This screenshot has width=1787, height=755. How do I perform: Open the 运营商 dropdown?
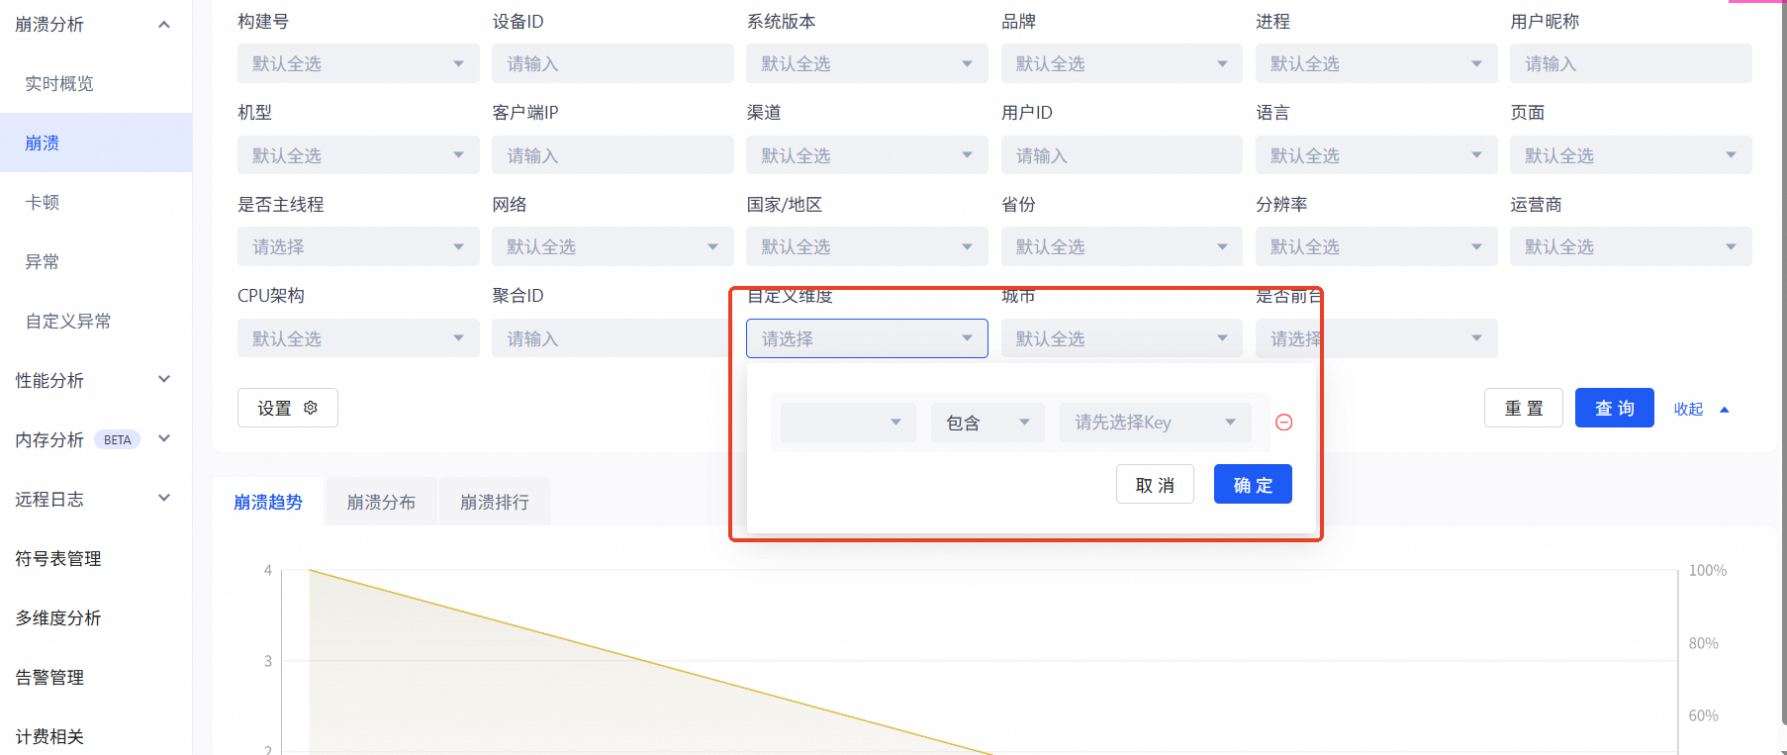[1631, 246]
